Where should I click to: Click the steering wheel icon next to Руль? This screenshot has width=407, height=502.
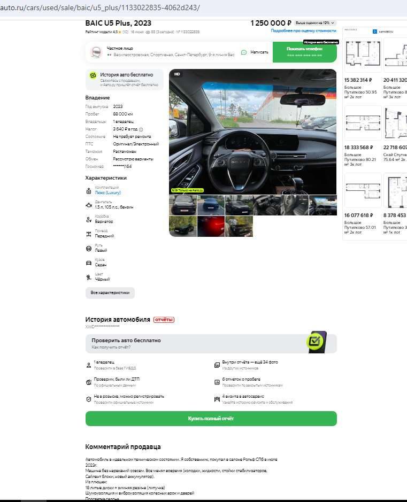(x=89, y=249)
